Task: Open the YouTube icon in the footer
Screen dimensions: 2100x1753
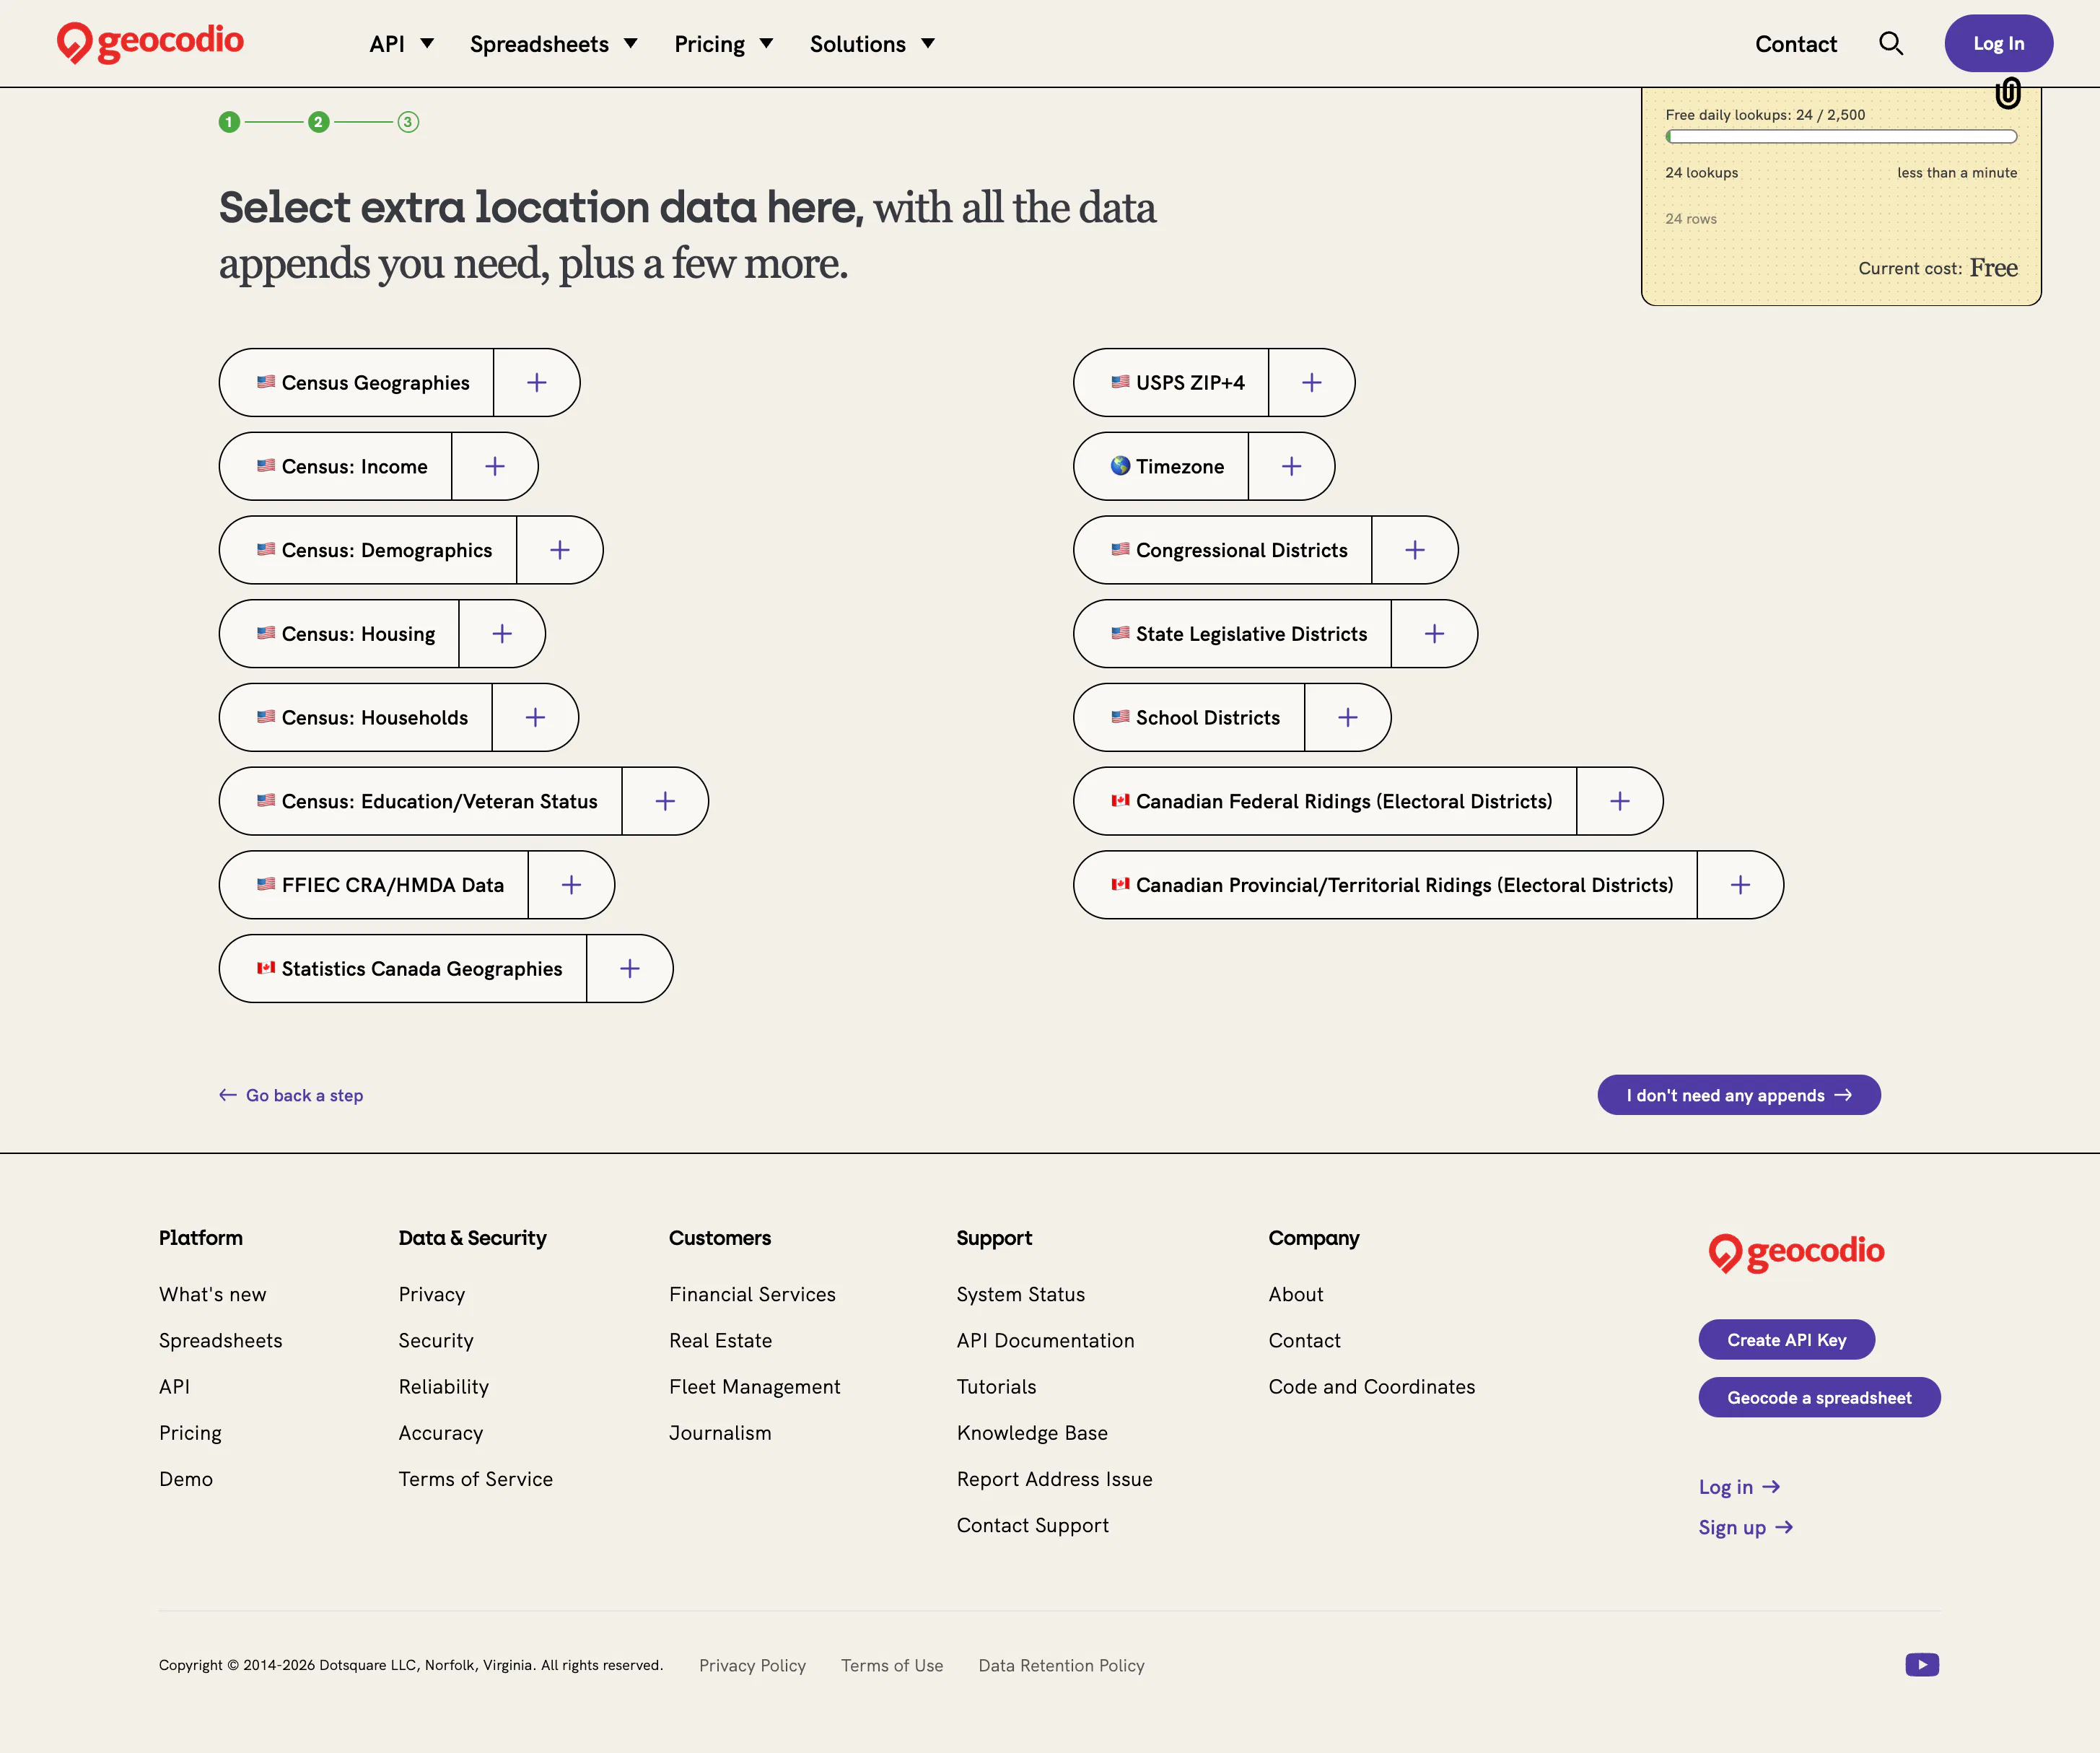Action: pyautogui.click(x=1922, y=1665)
